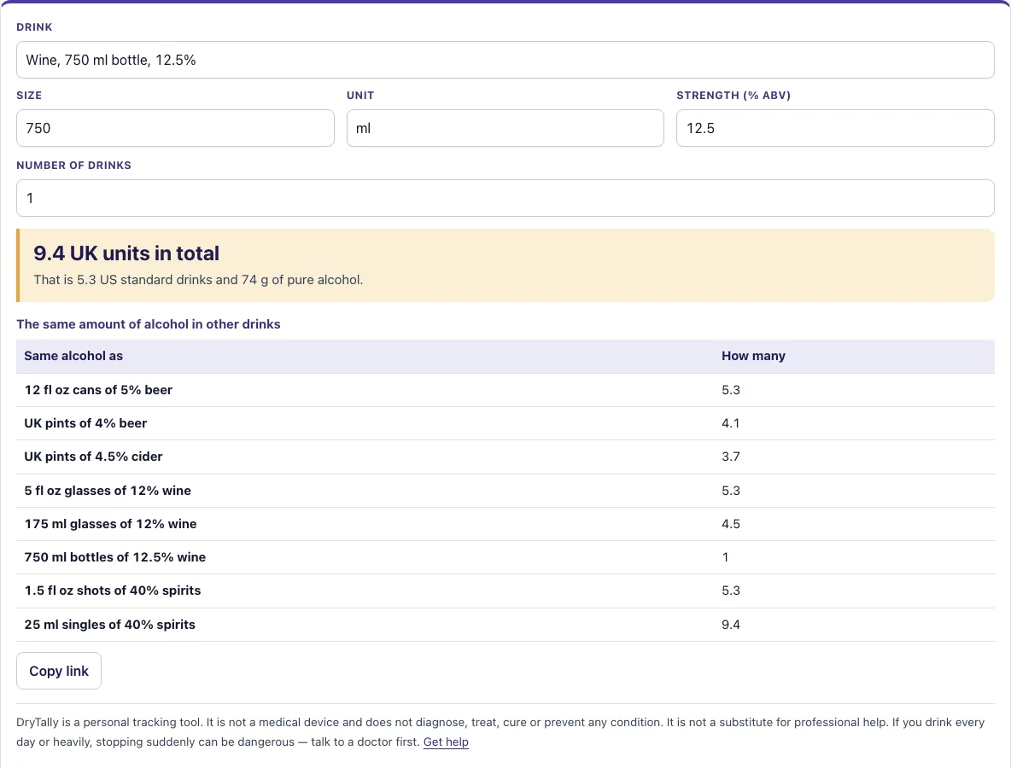The width and height of the screenshot is (1011, 768).
Task: Click 'The same amount of alcohol in other drinks'
Action: [x=149, y=324]
